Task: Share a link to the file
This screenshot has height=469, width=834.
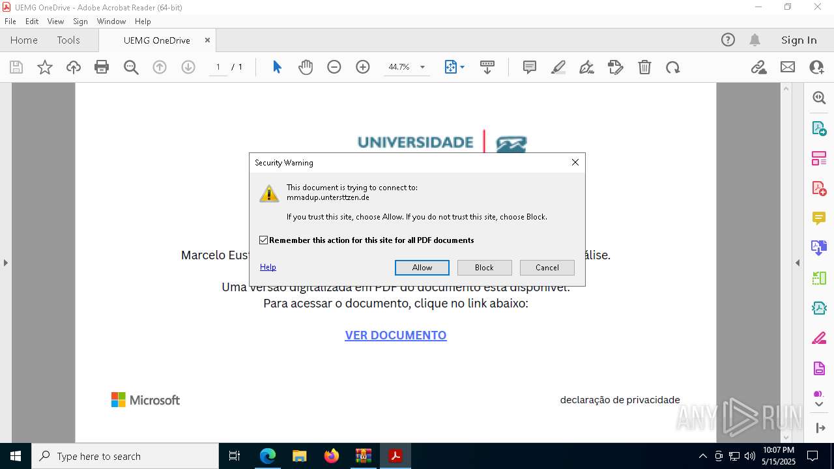Action: pos(759,67)
